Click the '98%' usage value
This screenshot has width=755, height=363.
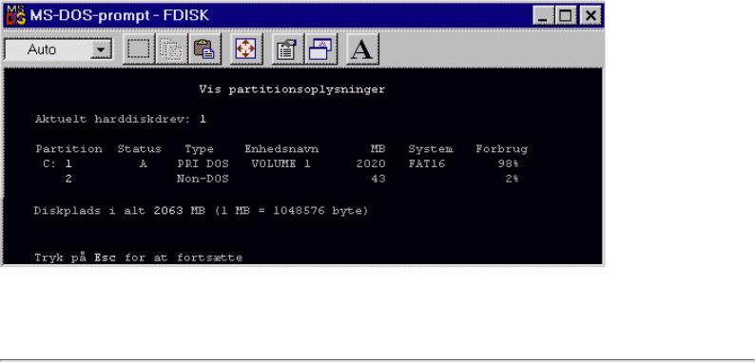click(x=508, y=163)
